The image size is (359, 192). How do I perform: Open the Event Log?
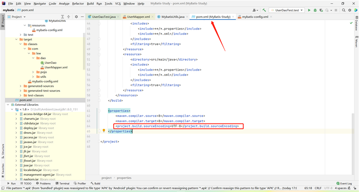pyautogui.click(x=344, y=183)
